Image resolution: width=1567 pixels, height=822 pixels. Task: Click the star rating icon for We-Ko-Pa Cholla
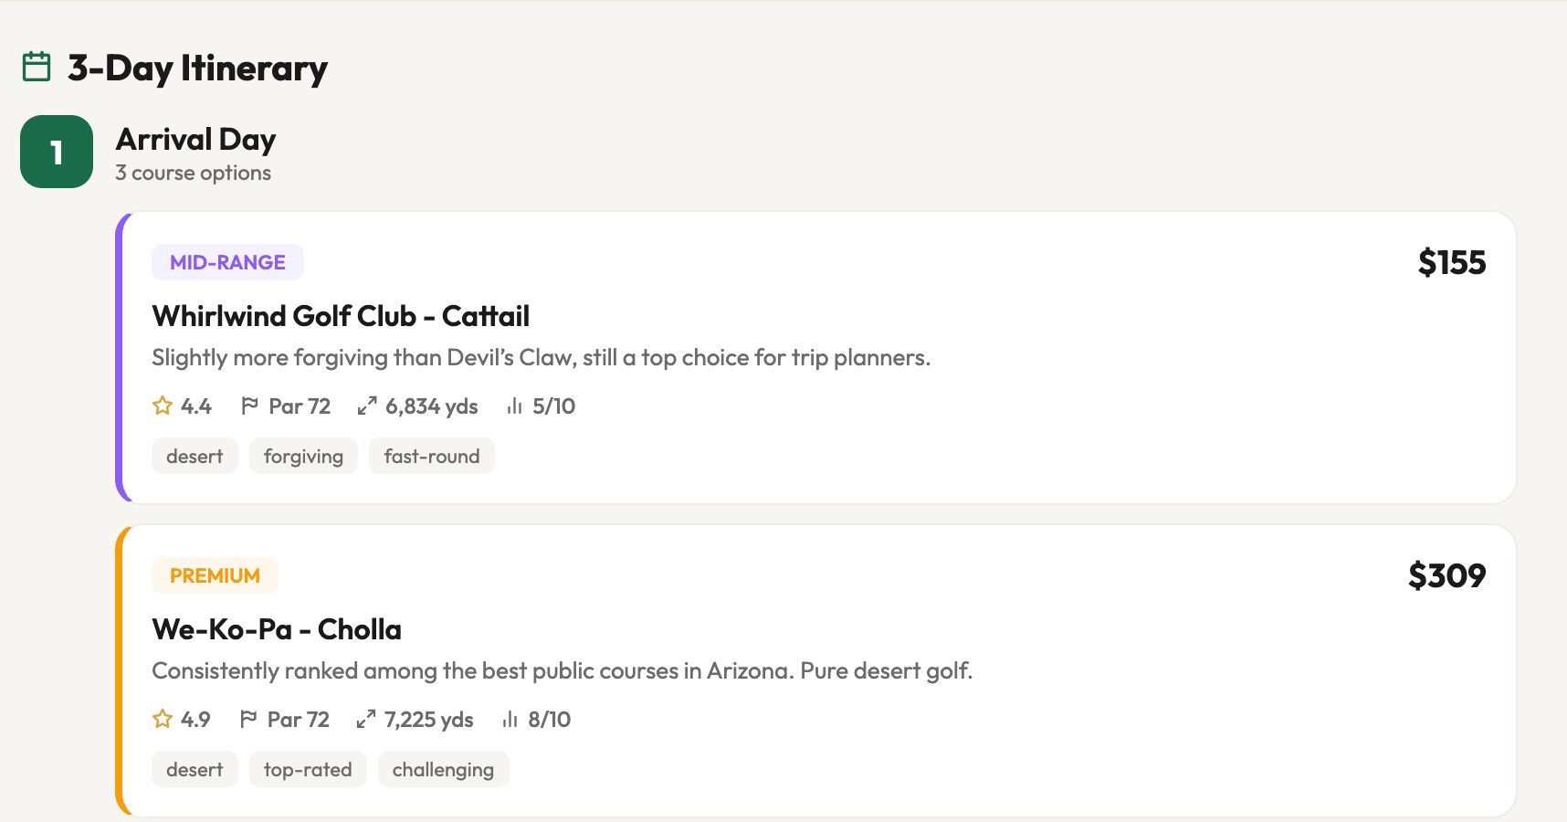click(x=163, y=719)
